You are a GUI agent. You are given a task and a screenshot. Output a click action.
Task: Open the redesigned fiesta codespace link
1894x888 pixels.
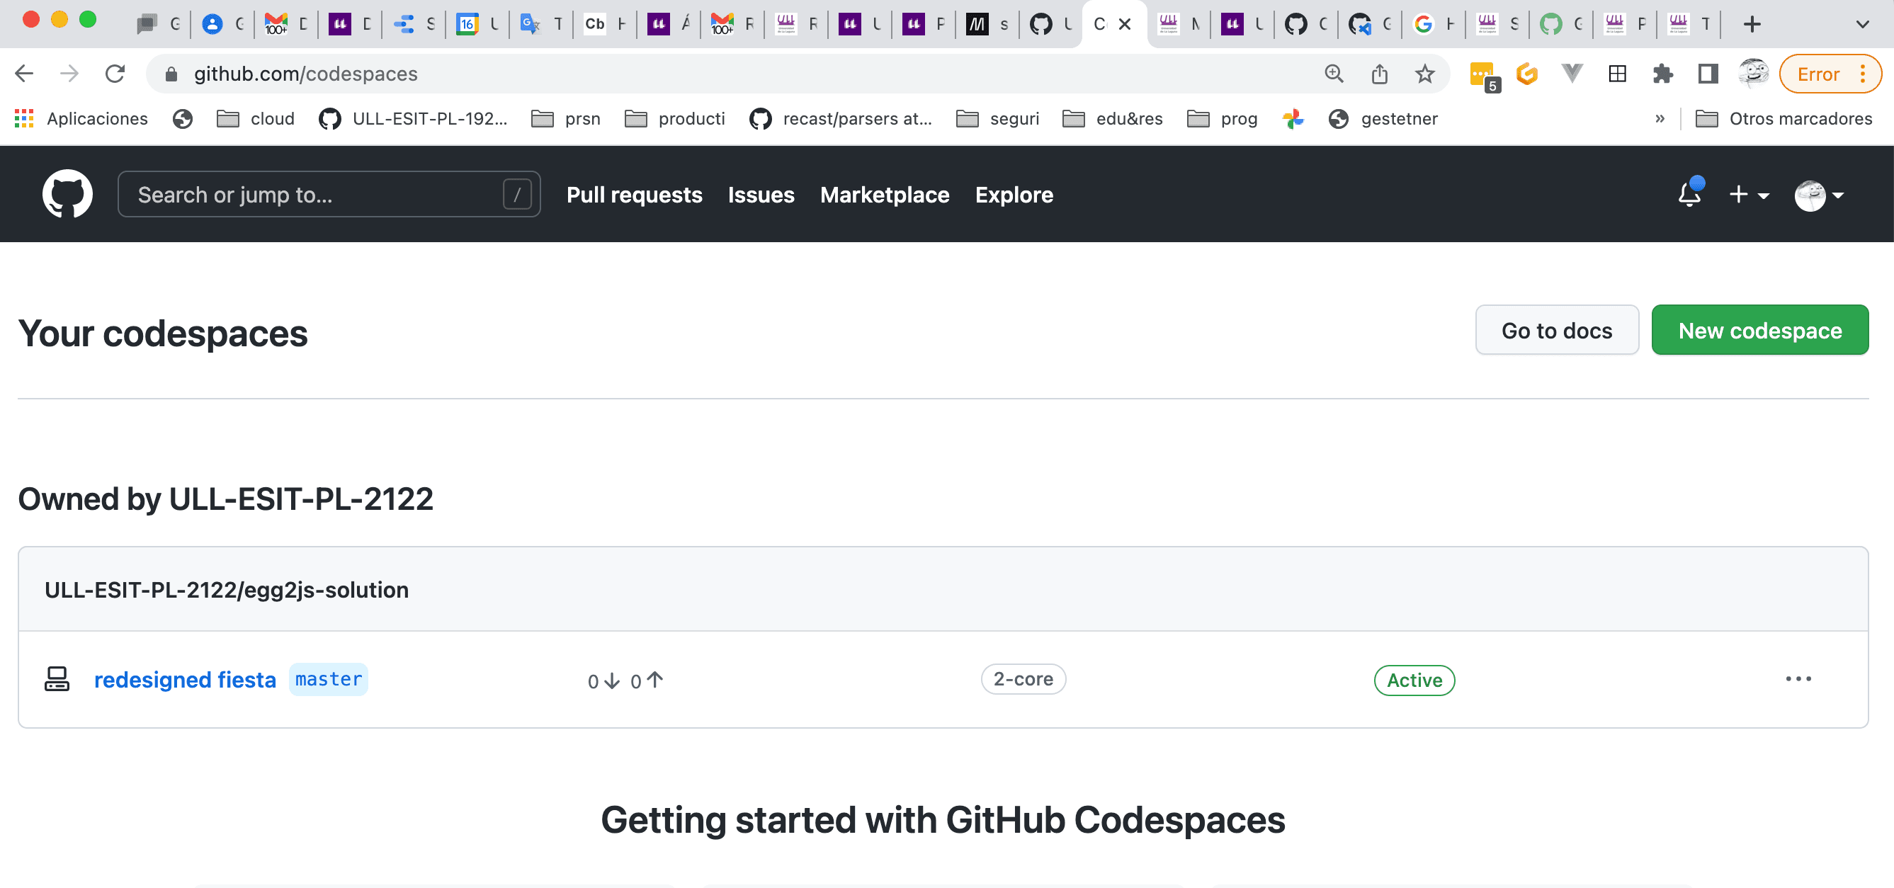pos(185,679)
